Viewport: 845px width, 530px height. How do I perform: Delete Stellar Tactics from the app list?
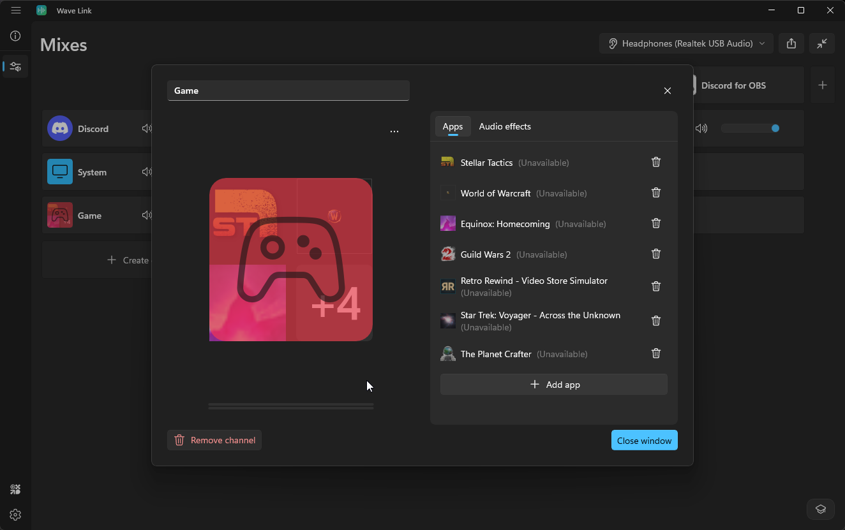point(655,162)
